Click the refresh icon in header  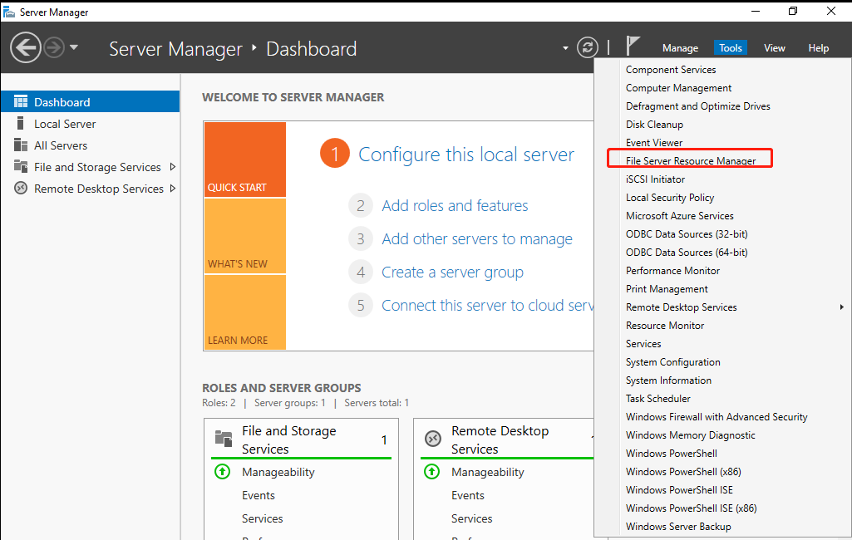pyautogui.click(x=588, y=47)
